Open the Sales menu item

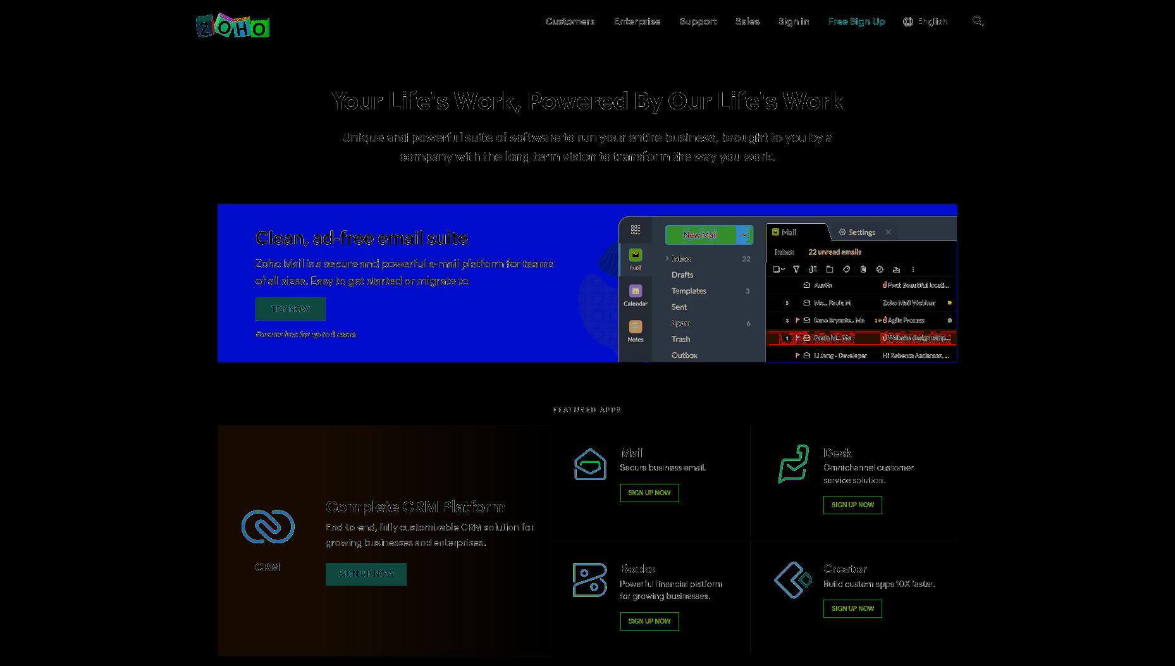coord(747,22)
